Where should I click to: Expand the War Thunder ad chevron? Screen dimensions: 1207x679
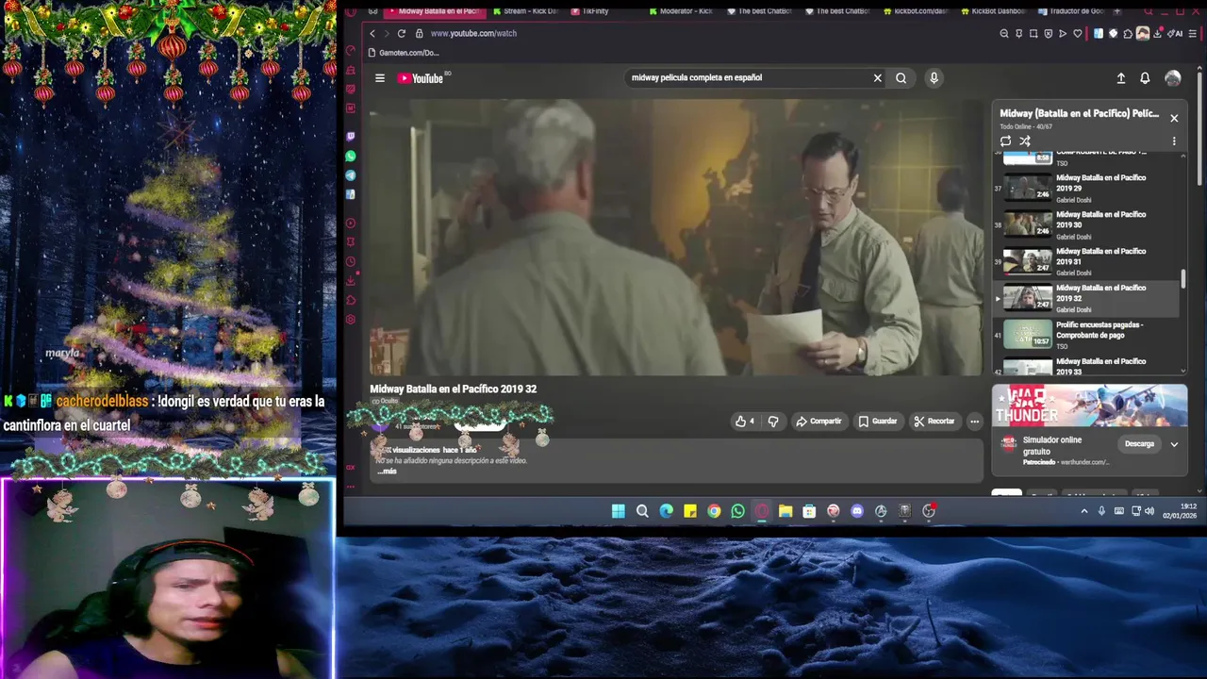click(1174, 444)
